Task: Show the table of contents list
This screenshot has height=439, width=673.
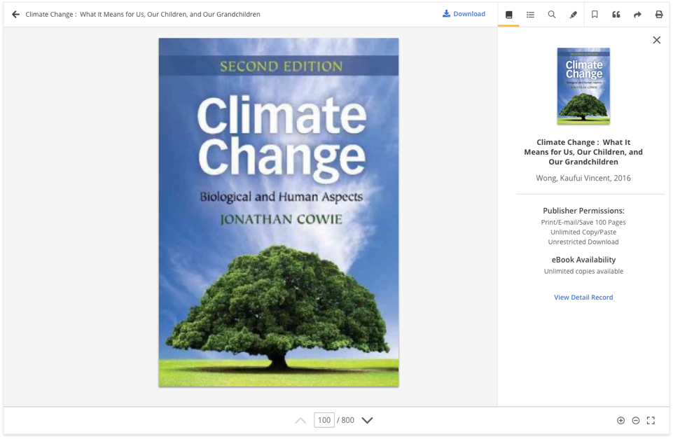Action: coord(530,15)
